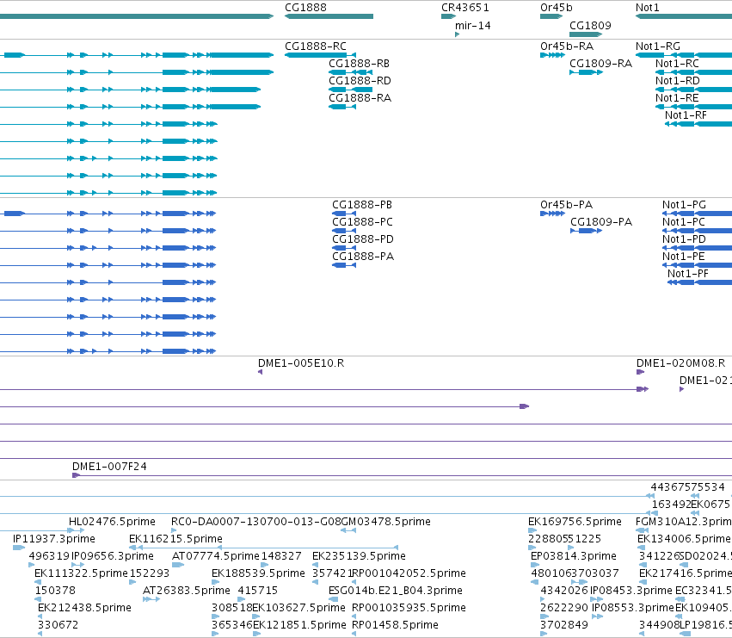
Task: Select the 148327 EST label
Action: coord(281,556)
